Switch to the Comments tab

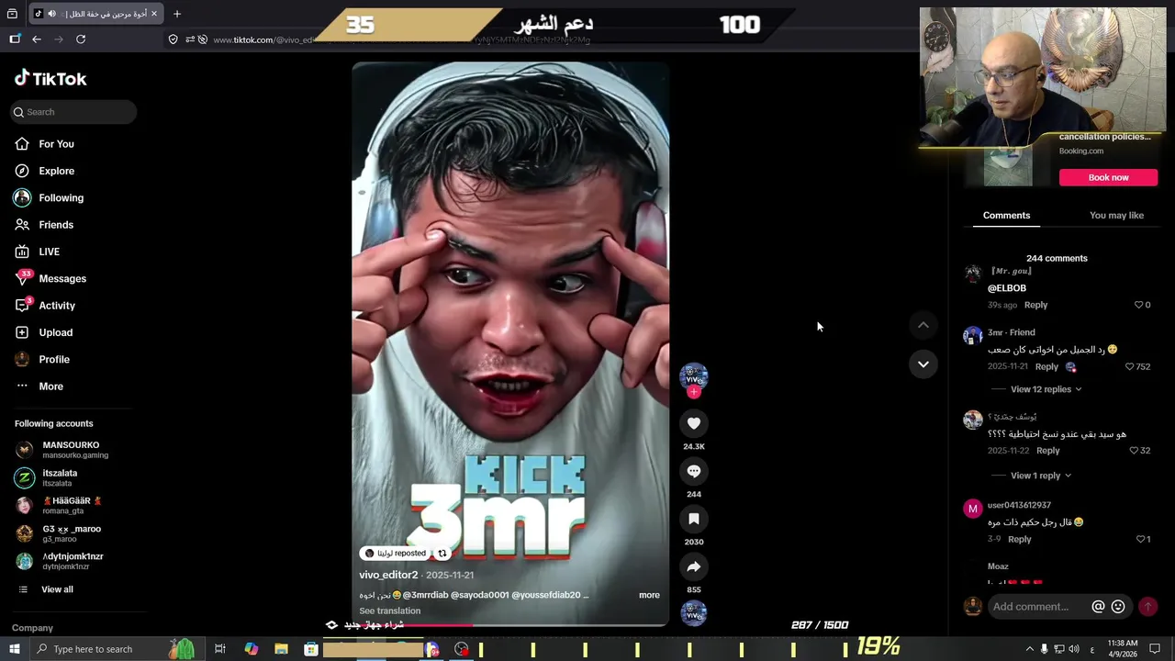(x=1006, y=215)
